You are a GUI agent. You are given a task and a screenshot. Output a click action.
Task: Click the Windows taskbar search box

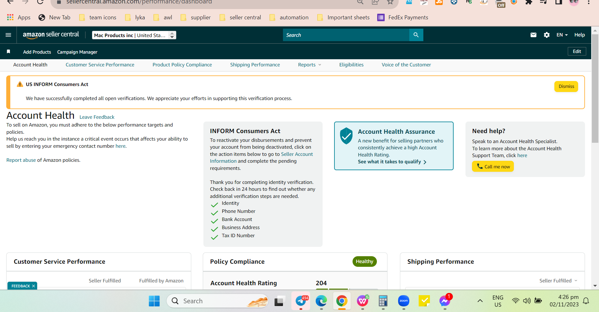(217, 301)
